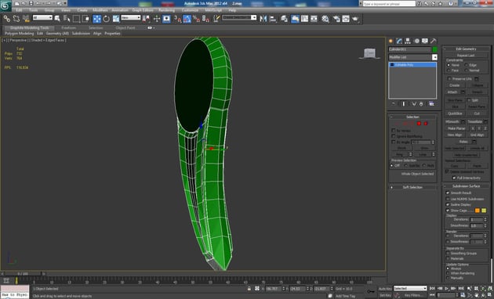Click the Use Pivot Point Center icon
Image resolution: width=494 pixels, height=299 pixels.
[x=146, y=19]
